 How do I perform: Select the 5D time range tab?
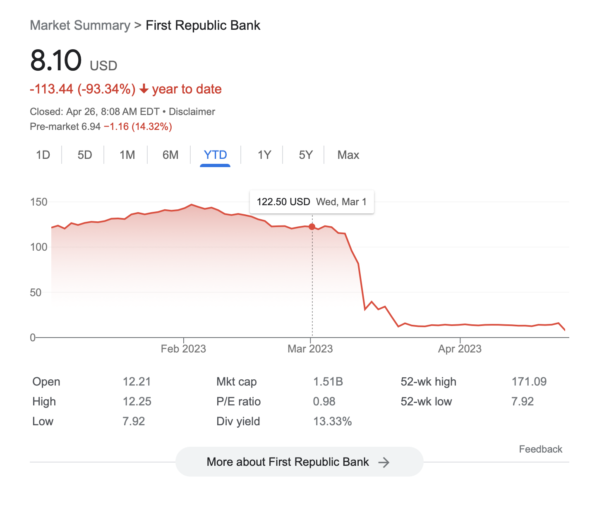85,155
